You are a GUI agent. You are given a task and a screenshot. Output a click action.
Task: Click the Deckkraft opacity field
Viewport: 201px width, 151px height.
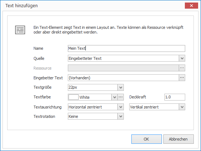[x=175, y=97]
